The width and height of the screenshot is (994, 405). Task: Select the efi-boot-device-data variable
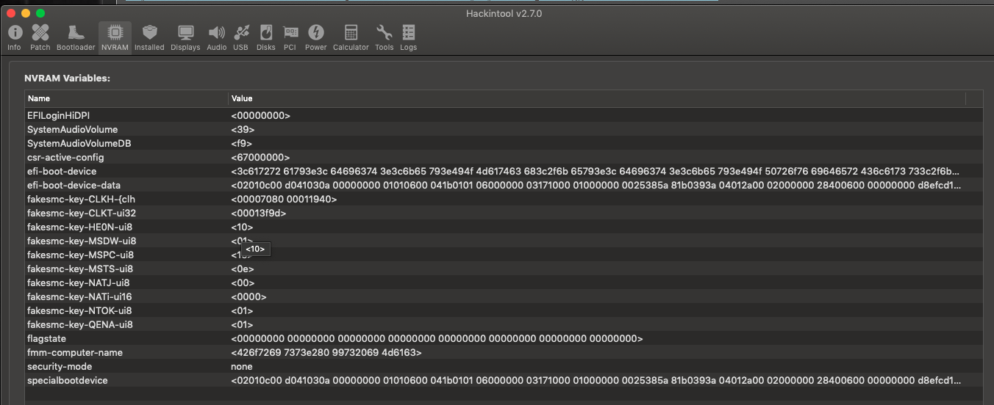point(504,186)
